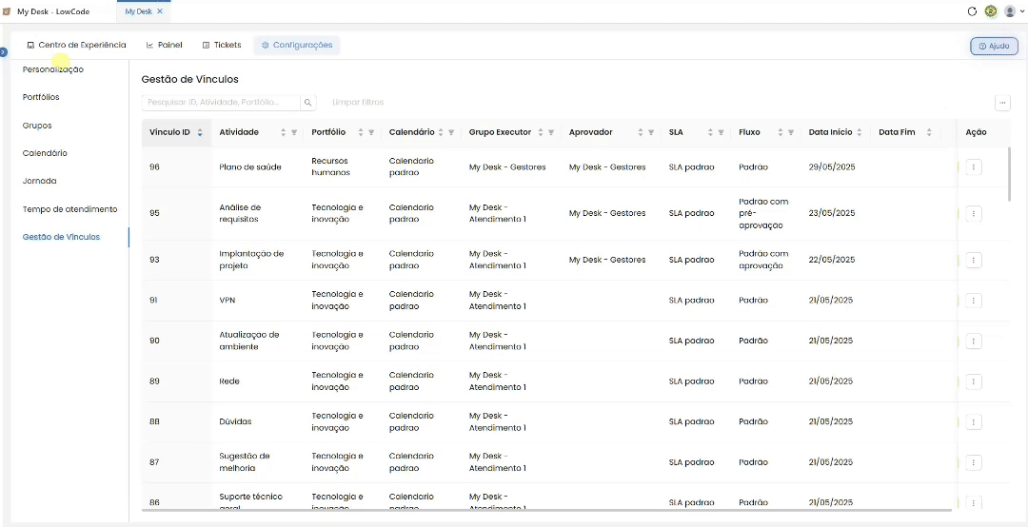This screenshot has width=1028, height=527.
Task: Sort the Portfólio column
Action: click(x=361, y=132)
